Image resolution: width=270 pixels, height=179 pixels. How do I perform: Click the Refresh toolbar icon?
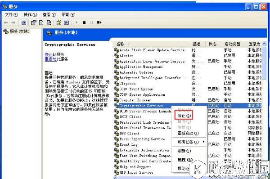41,22
